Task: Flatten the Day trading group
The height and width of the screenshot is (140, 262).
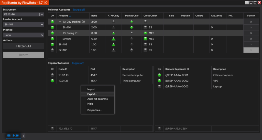Action: [251, 22]
